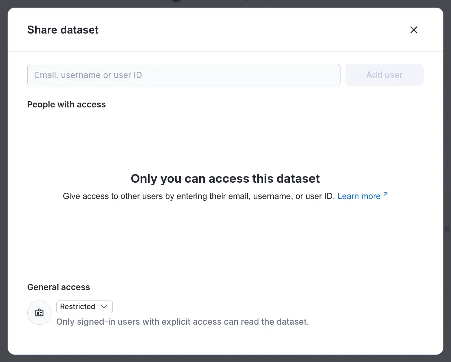The height and width of the screenshot is (362, 451).
Task: Click the close cross in the dialog corner
Action: pos(413,30)
